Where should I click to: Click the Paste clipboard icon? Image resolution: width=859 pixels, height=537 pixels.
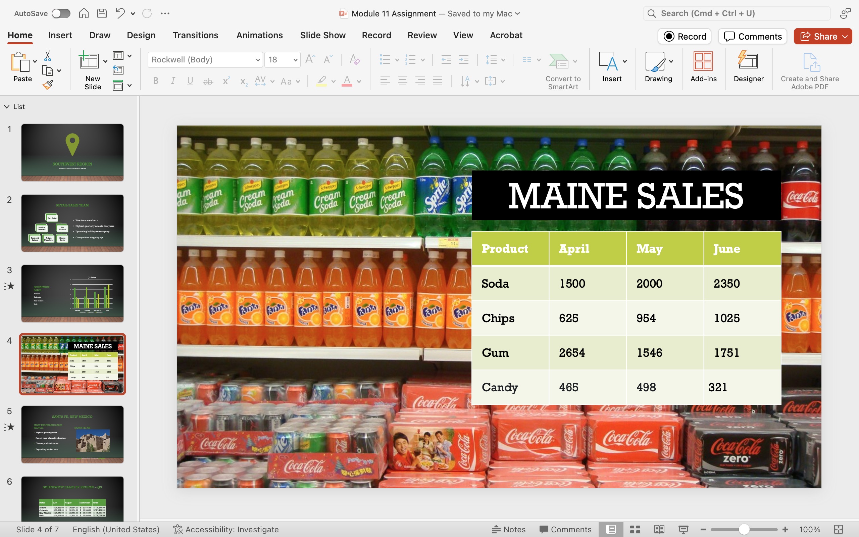coord(19,62)
